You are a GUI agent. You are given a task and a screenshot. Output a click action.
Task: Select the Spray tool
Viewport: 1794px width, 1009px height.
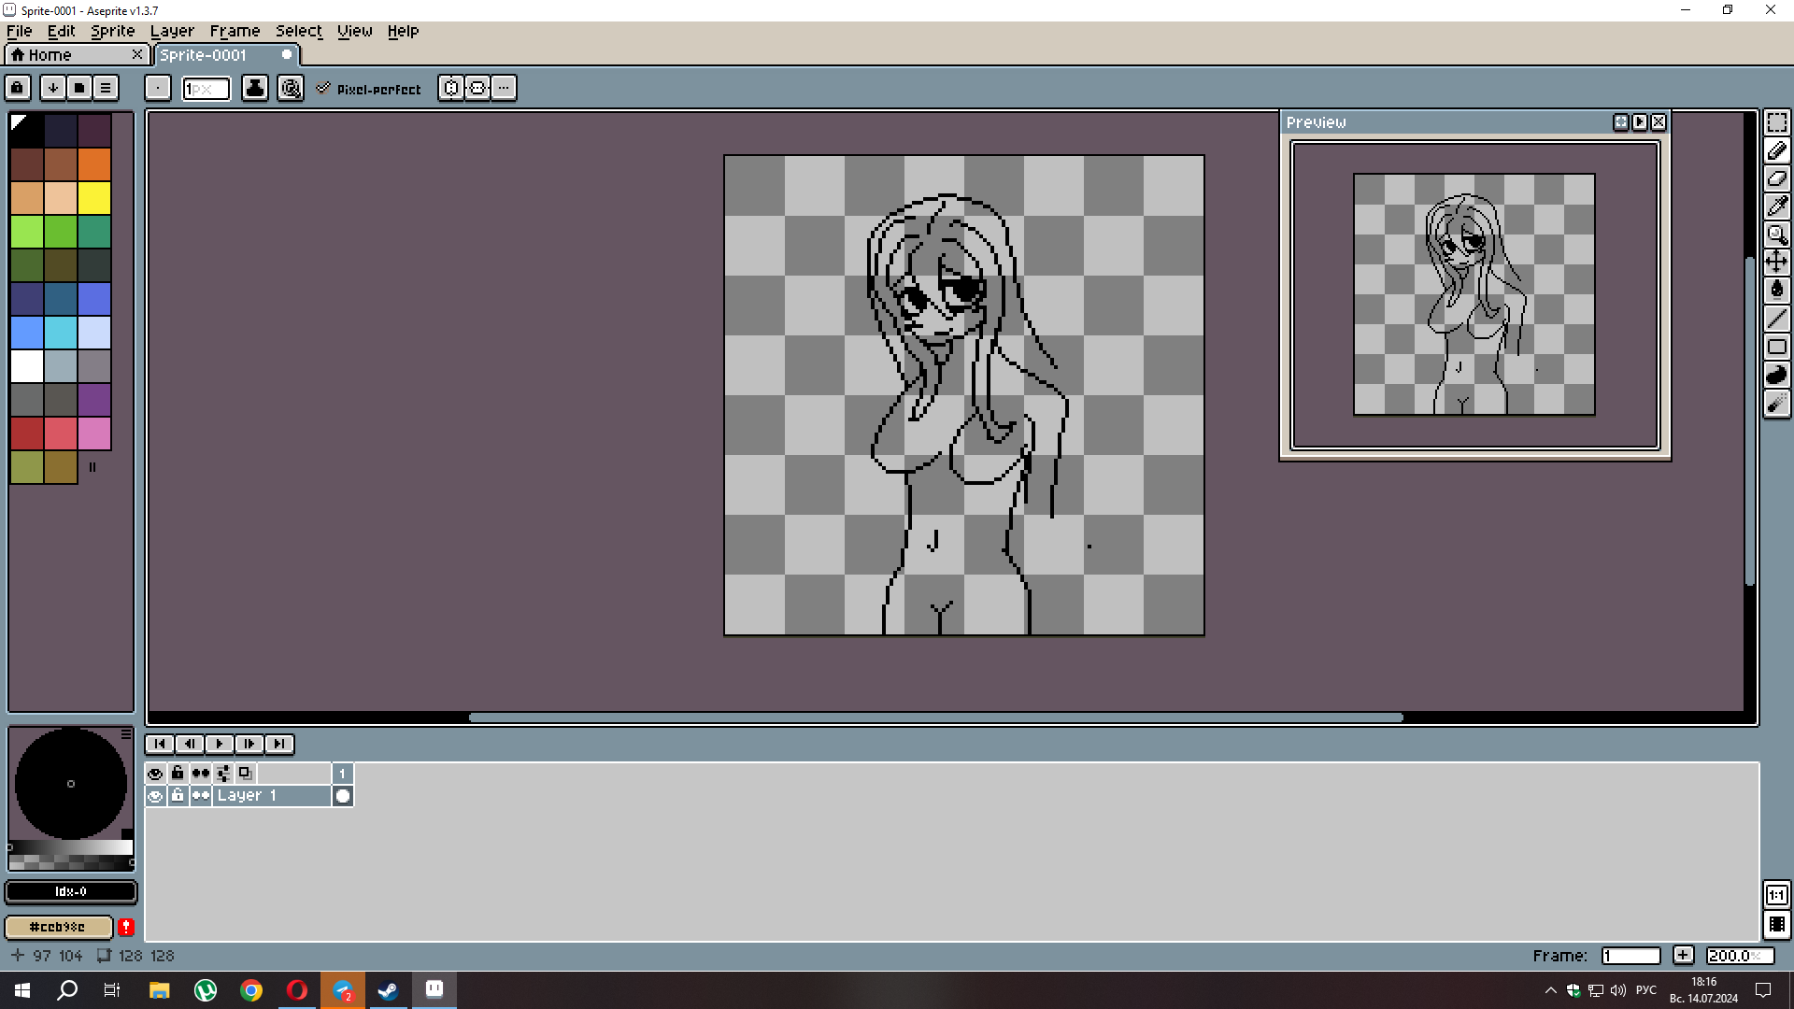[1776, 403]
